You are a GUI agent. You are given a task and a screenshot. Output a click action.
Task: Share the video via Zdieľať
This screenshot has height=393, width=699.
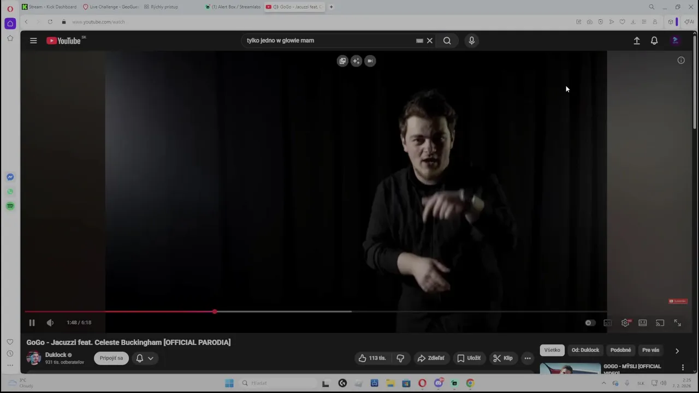[431, 358]
